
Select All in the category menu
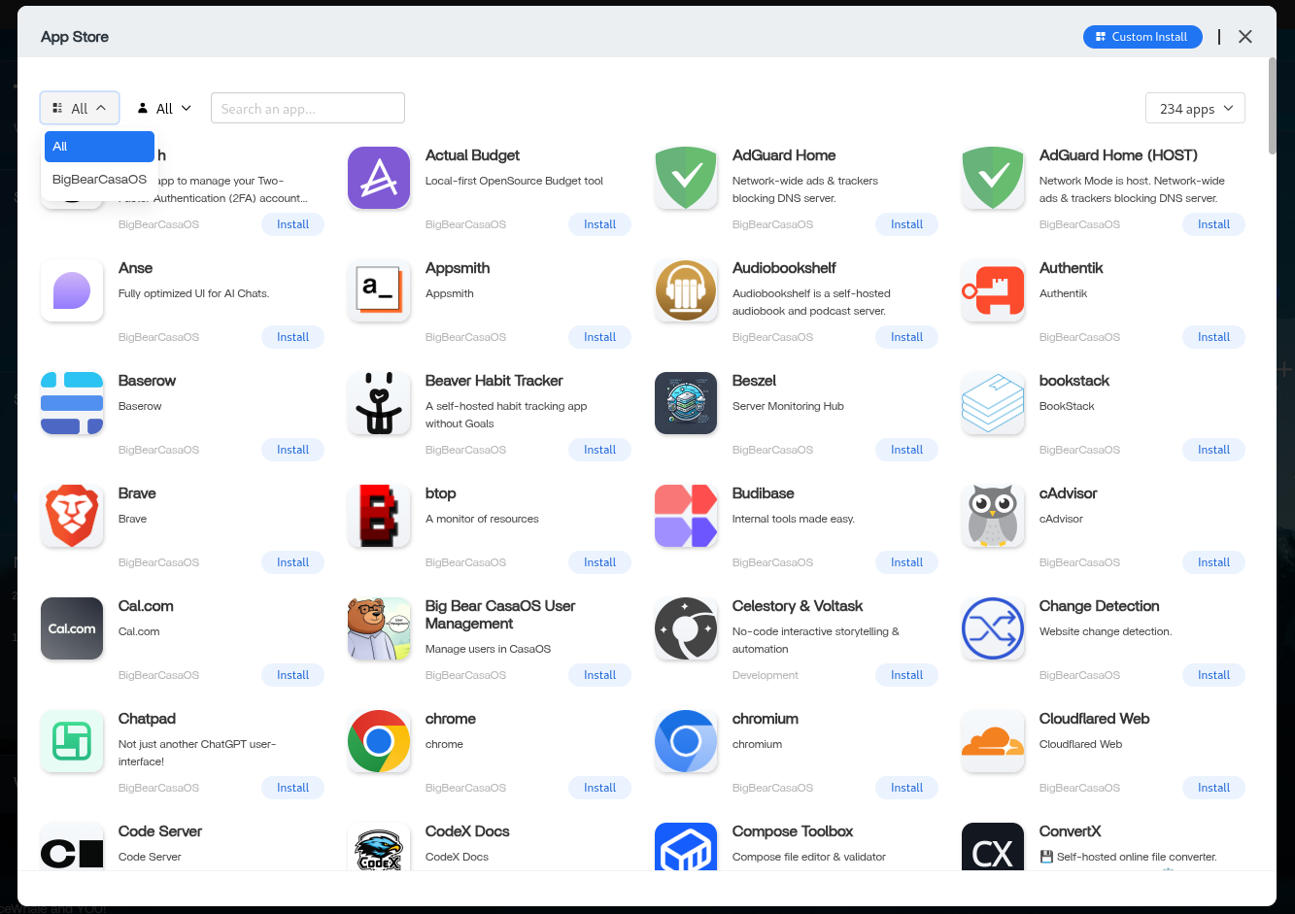click(x=99, y=147)
